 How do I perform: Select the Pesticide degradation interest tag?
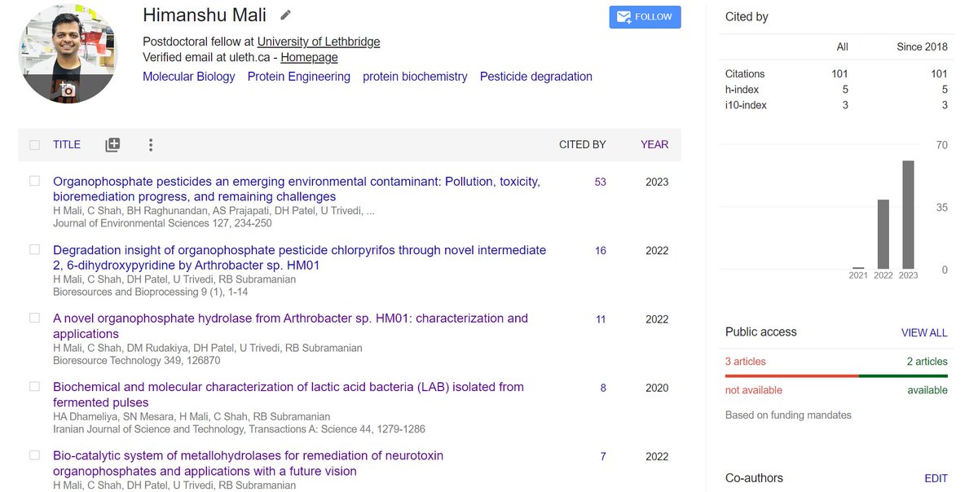(x=536, y=77)
